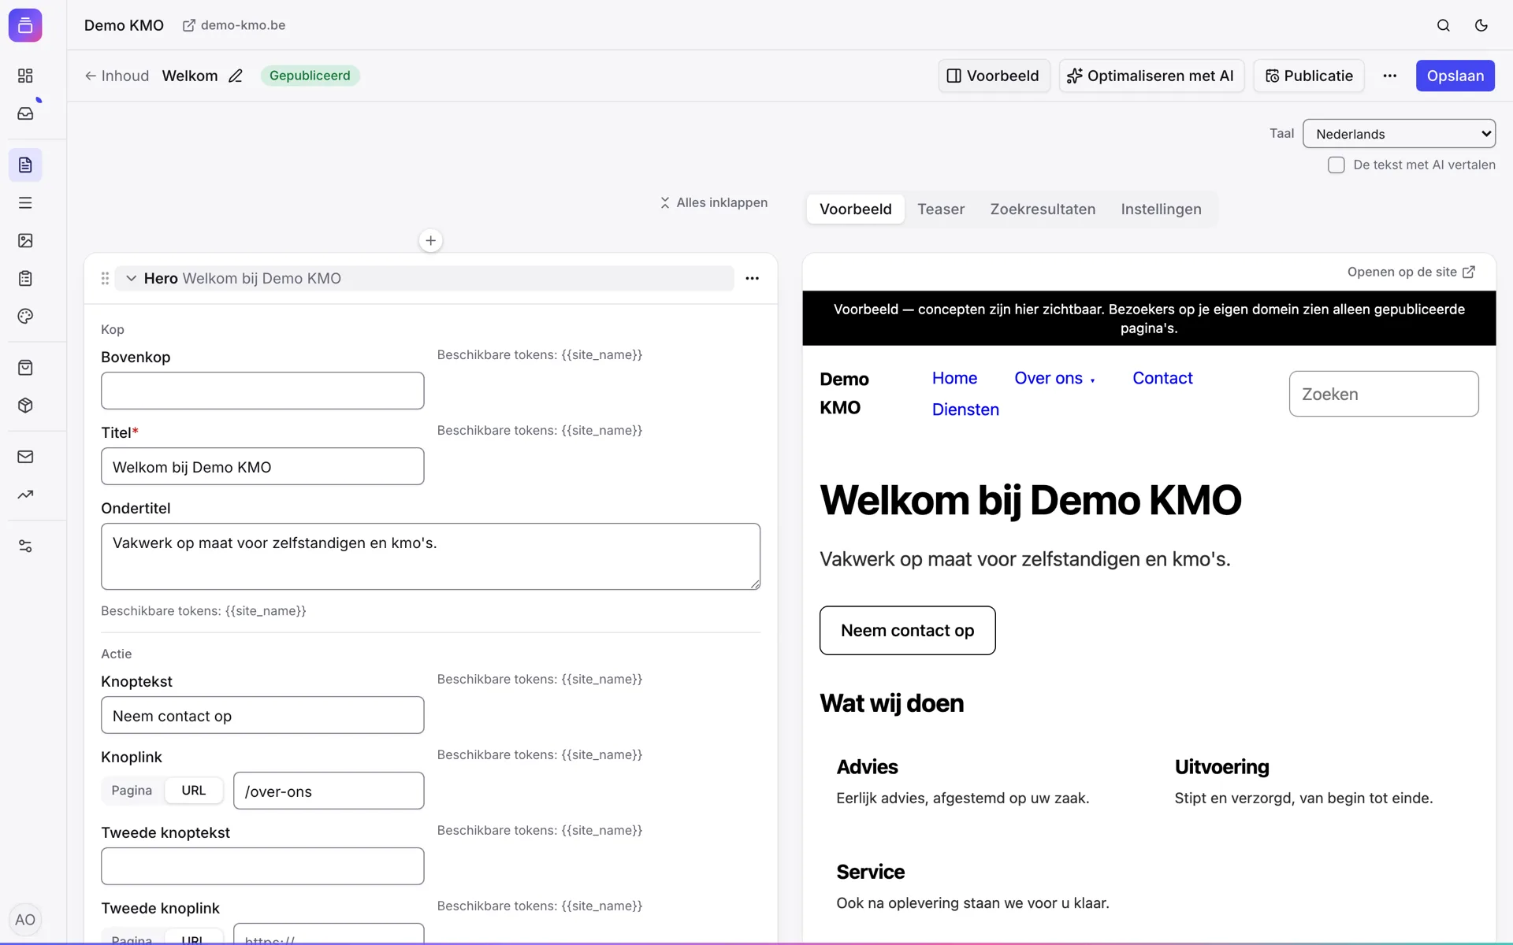Click the Titel input field

click(x=262, y=466)
